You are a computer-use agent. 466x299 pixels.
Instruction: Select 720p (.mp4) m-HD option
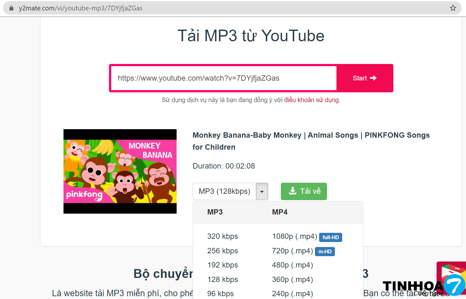[292, 251]
